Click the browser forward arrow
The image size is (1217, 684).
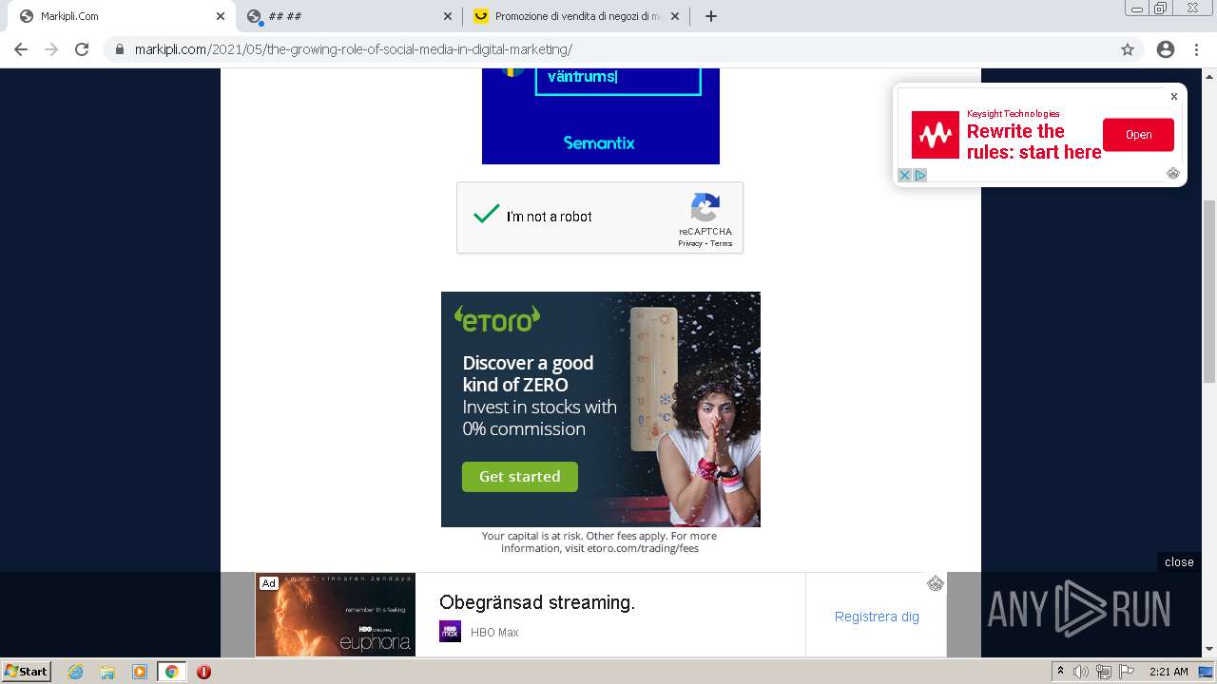[51, 49]
